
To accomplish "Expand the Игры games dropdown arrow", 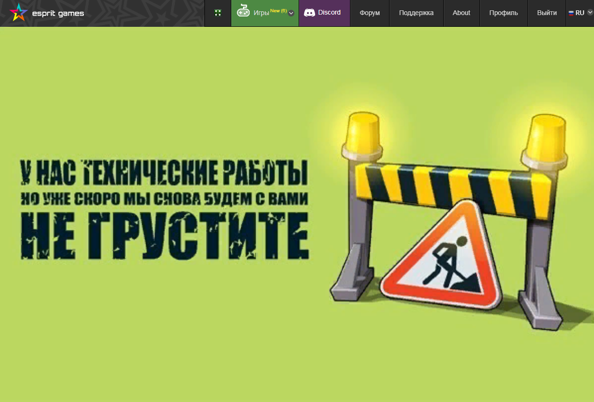I will pyautogui.click(x=291, y=13).
